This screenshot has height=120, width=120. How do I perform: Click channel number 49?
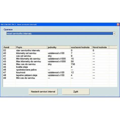coord(5,78)
